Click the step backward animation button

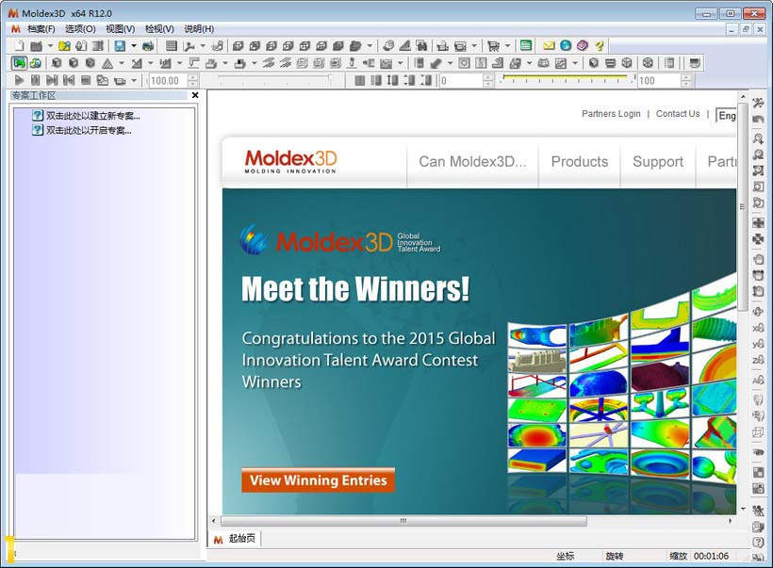69,80
